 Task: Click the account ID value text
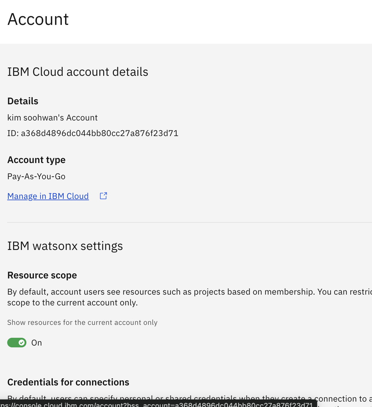click(x=99, y=133)
